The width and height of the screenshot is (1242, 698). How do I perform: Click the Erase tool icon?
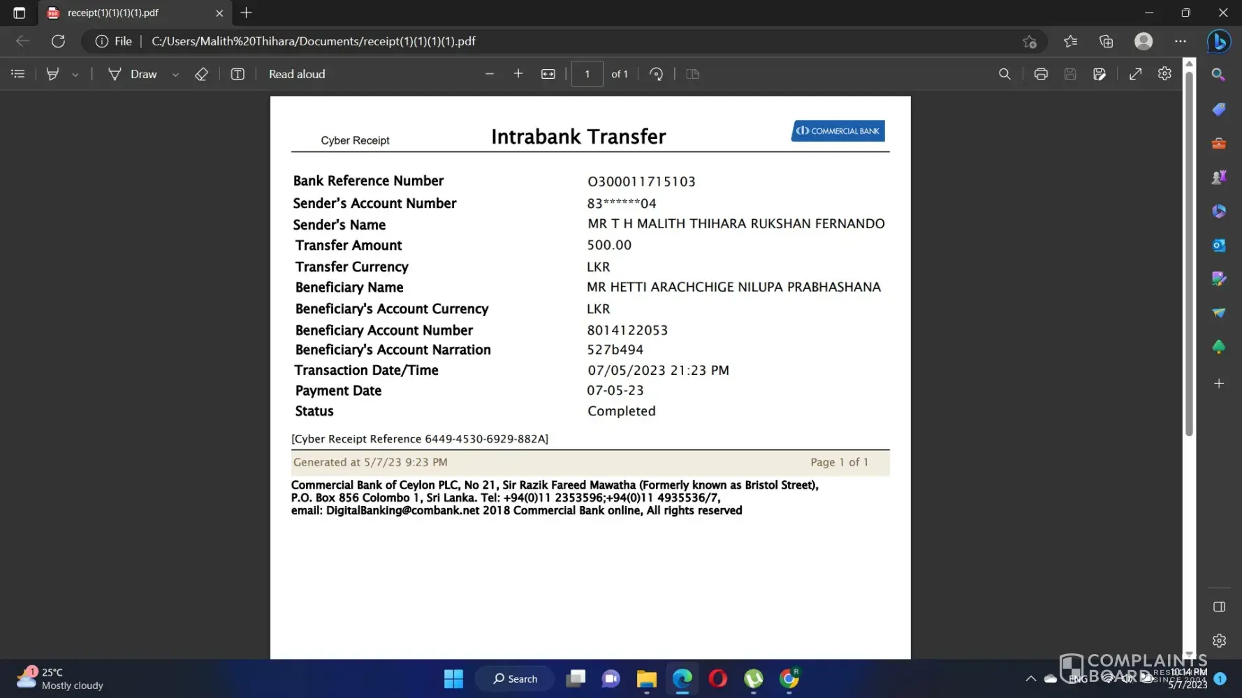coord(201,74)
